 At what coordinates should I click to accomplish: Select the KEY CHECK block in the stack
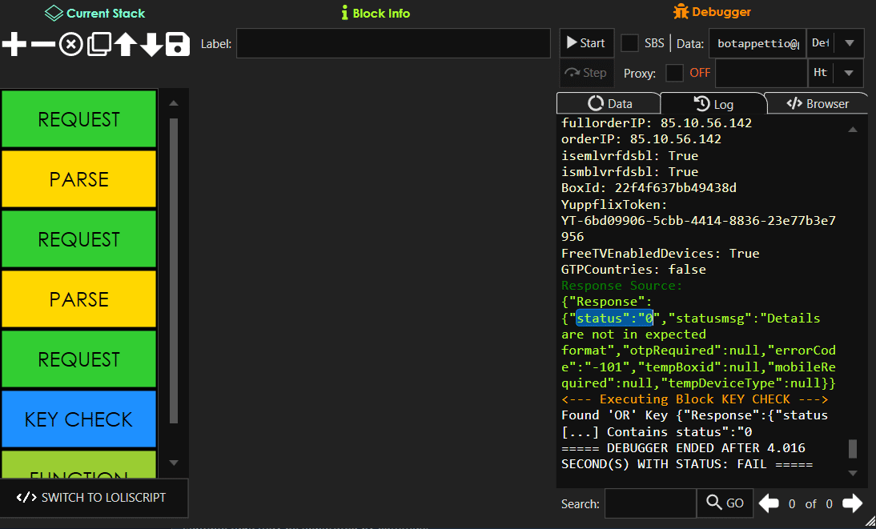tap(78, 419)
